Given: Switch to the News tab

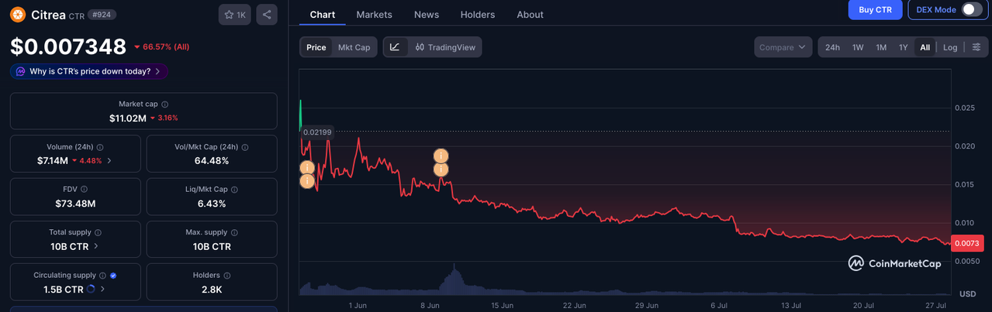Looking at the screenshot, I should coord(427,14).
